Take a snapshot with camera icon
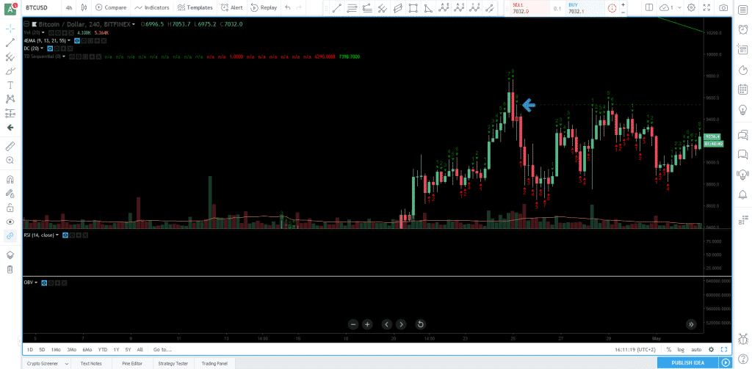This screenshot has width=752, height=369. [723, 7]
